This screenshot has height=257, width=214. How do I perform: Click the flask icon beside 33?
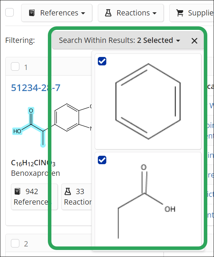[x=68, y=192]
